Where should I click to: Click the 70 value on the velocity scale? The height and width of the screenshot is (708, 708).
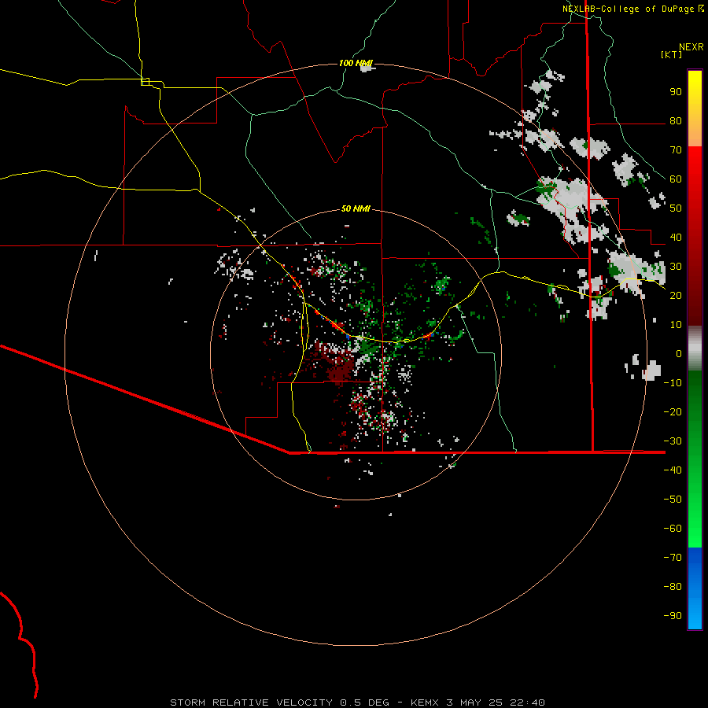(676, 150)
